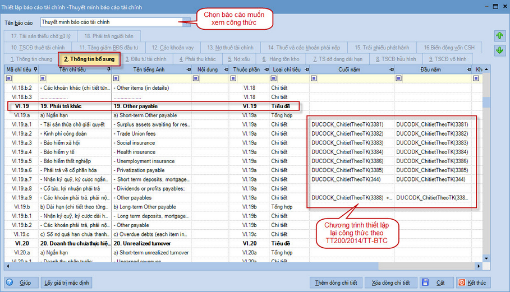This screenshot has width=510, height=292.
Task: Select row VI.19.b Dài hạn
Action: click(x=243, y=207)
